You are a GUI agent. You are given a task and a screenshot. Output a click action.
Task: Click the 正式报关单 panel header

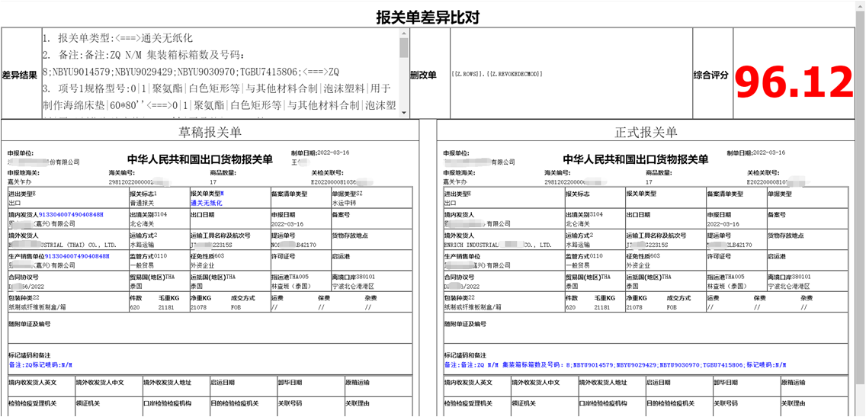(646, 132)
